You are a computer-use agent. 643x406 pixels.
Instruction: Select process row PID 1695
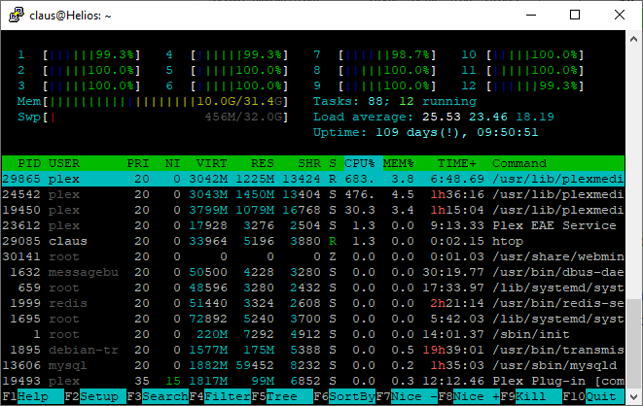[313, 319]
